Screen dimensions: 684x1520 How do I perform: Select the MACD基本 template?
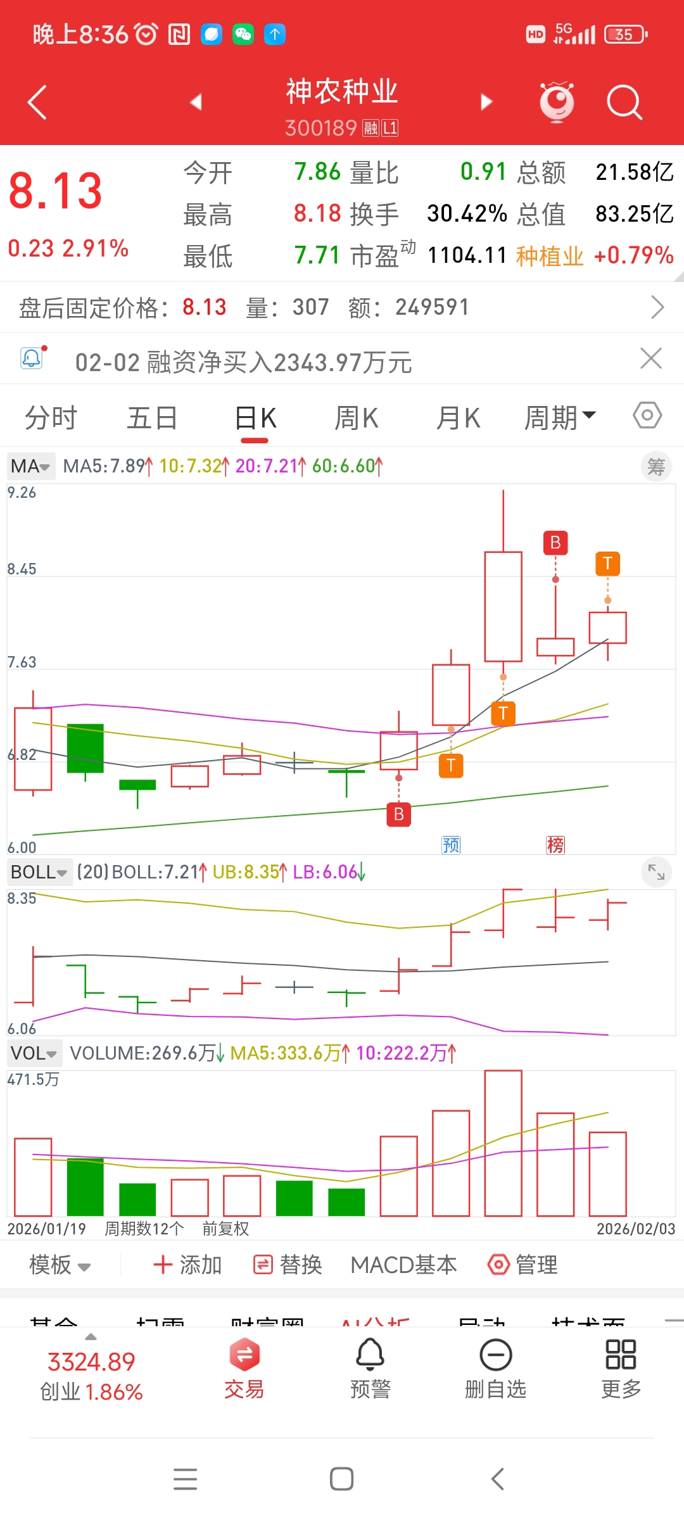click(403, 1265)
